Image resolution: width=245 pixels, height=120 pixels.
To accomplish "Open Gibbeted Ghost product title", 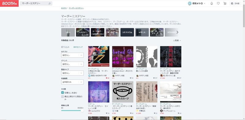I will click(x=122, y=72).
